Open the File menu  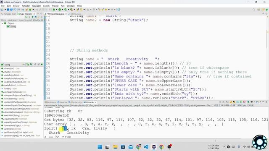tap(3, 6)
